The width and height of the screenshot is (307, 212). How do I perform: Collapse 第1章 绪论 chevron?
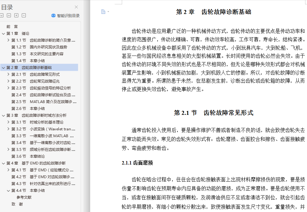(3, 34)
